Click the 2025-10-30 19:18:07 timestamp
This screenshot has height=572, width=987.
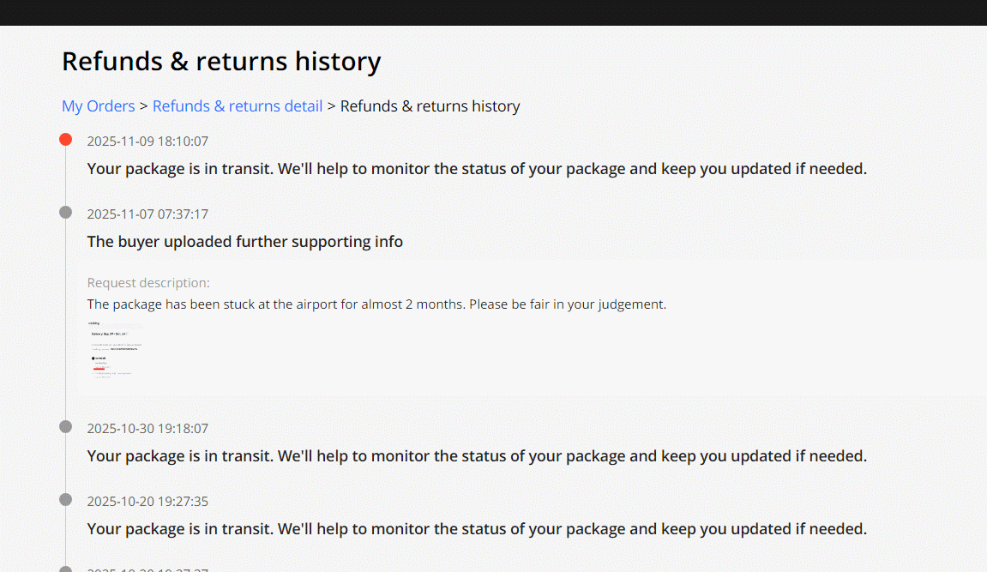point(147,429)
